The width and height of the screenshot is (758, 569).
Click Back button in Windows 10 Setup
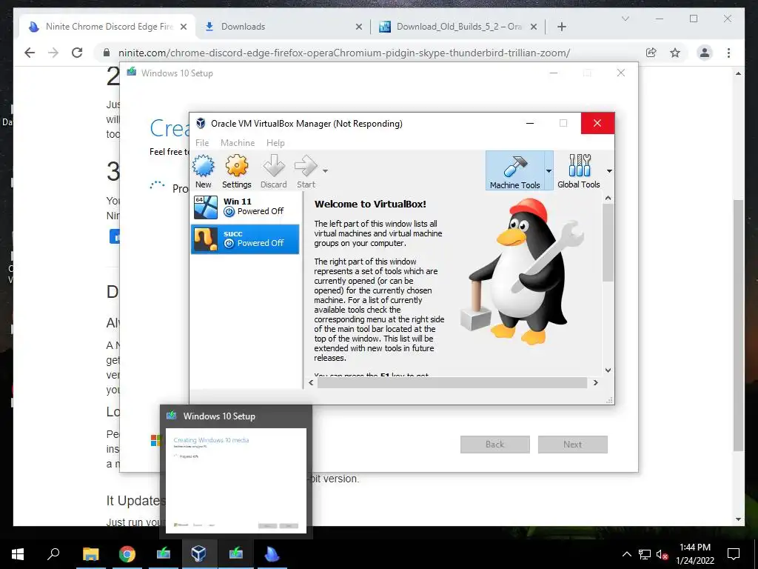pos(494,445)
